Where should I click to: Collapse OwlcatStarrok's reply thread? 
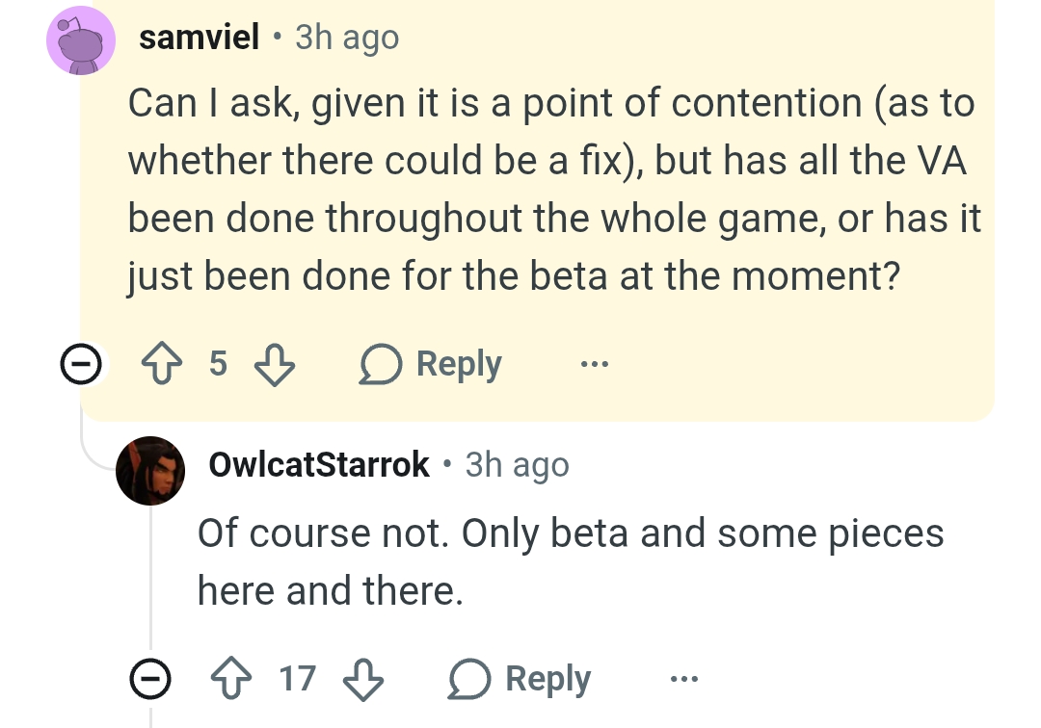(x=147, y=680)
